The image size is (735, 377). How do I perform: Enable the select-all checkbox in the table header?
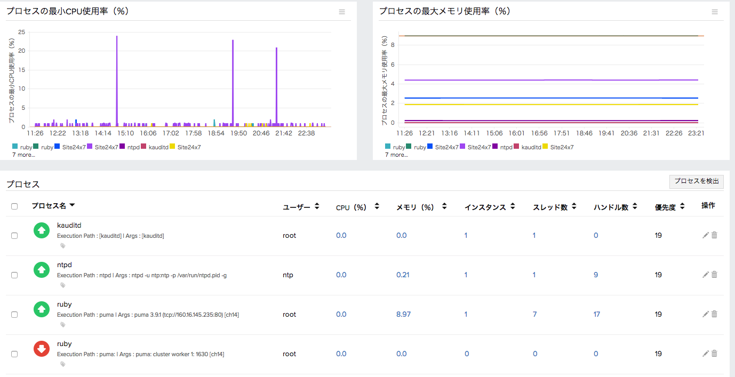click(x=14, y=206)
